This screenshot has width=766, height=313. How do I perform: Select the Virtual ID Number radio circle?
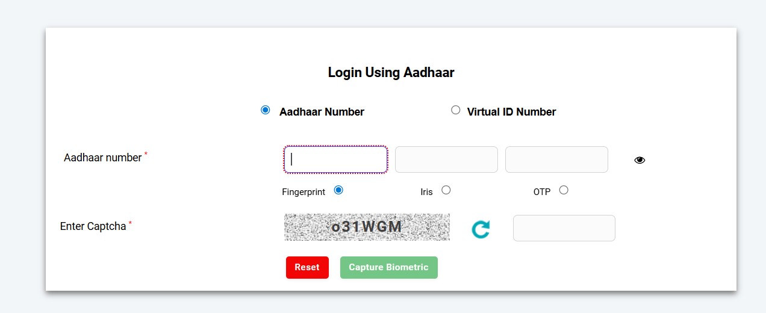pyautogui.click(x=456, y=110)
